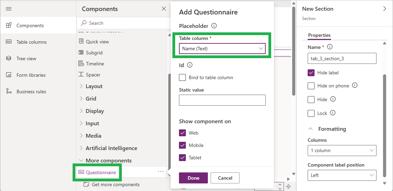Toggle the Hide label checkbox
The width and height of the screenshot is (393, 191).
pyautogui.click(x=311, y=73)
